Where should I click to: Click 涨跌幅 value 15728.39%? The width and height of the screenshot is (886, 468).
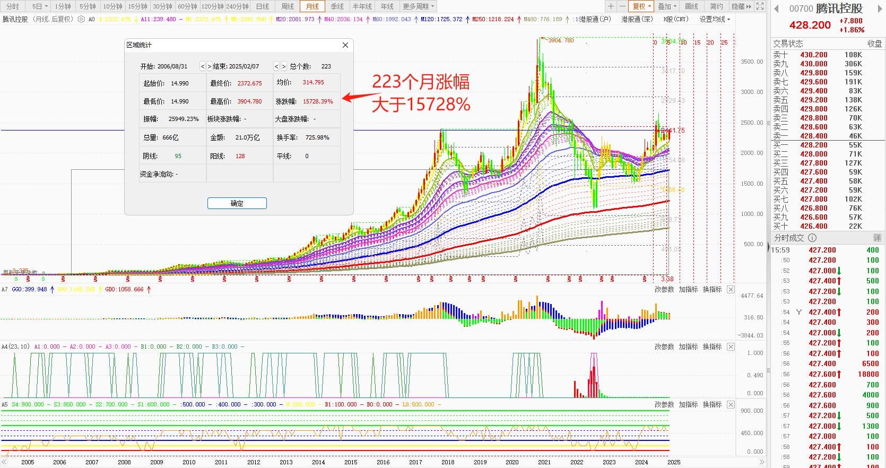click(x=318, y=101)
